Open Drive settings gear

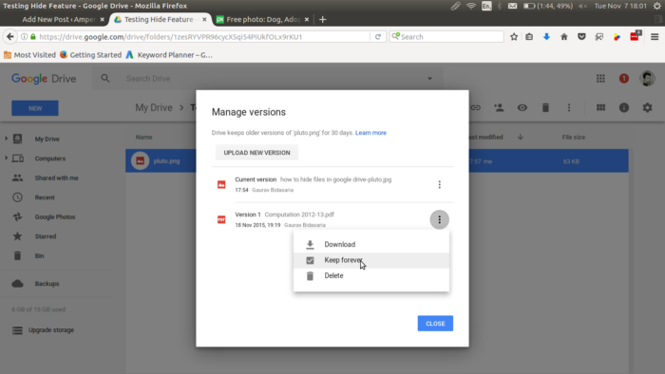tap(647, 107)
